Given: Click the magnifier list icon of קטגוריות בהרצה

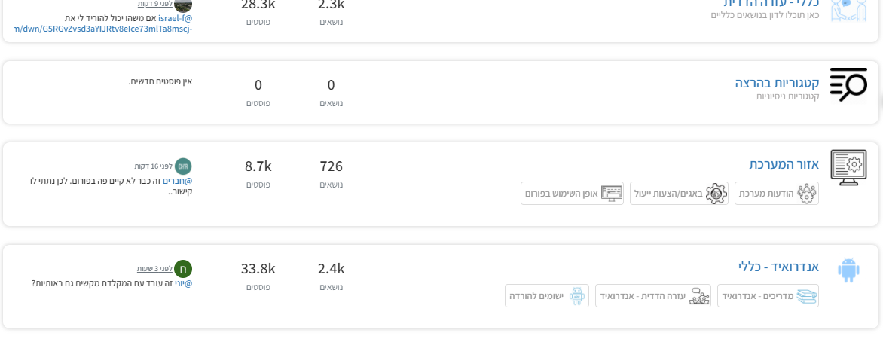Looking at the screenshot, I should pos(848,85).
